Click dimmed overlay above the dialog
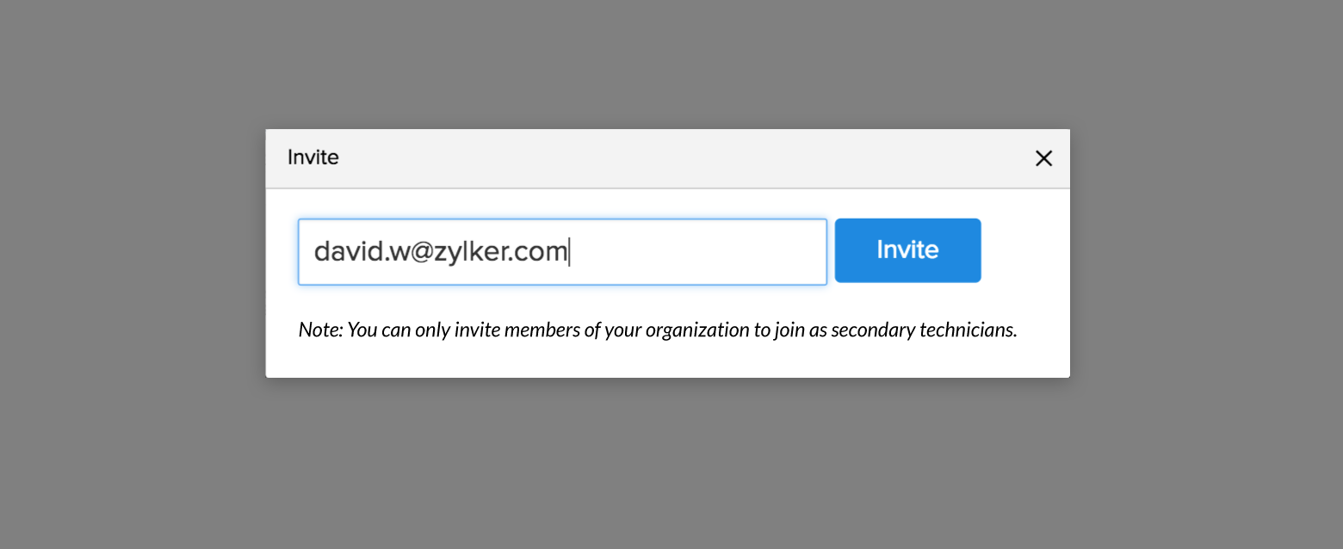1343x549 pixels. (667, 60)
